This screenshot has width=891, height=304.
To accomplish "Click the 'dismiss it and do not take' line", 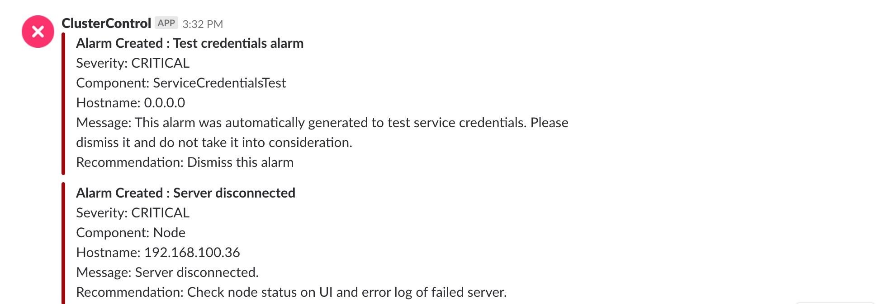I will 214,143.
